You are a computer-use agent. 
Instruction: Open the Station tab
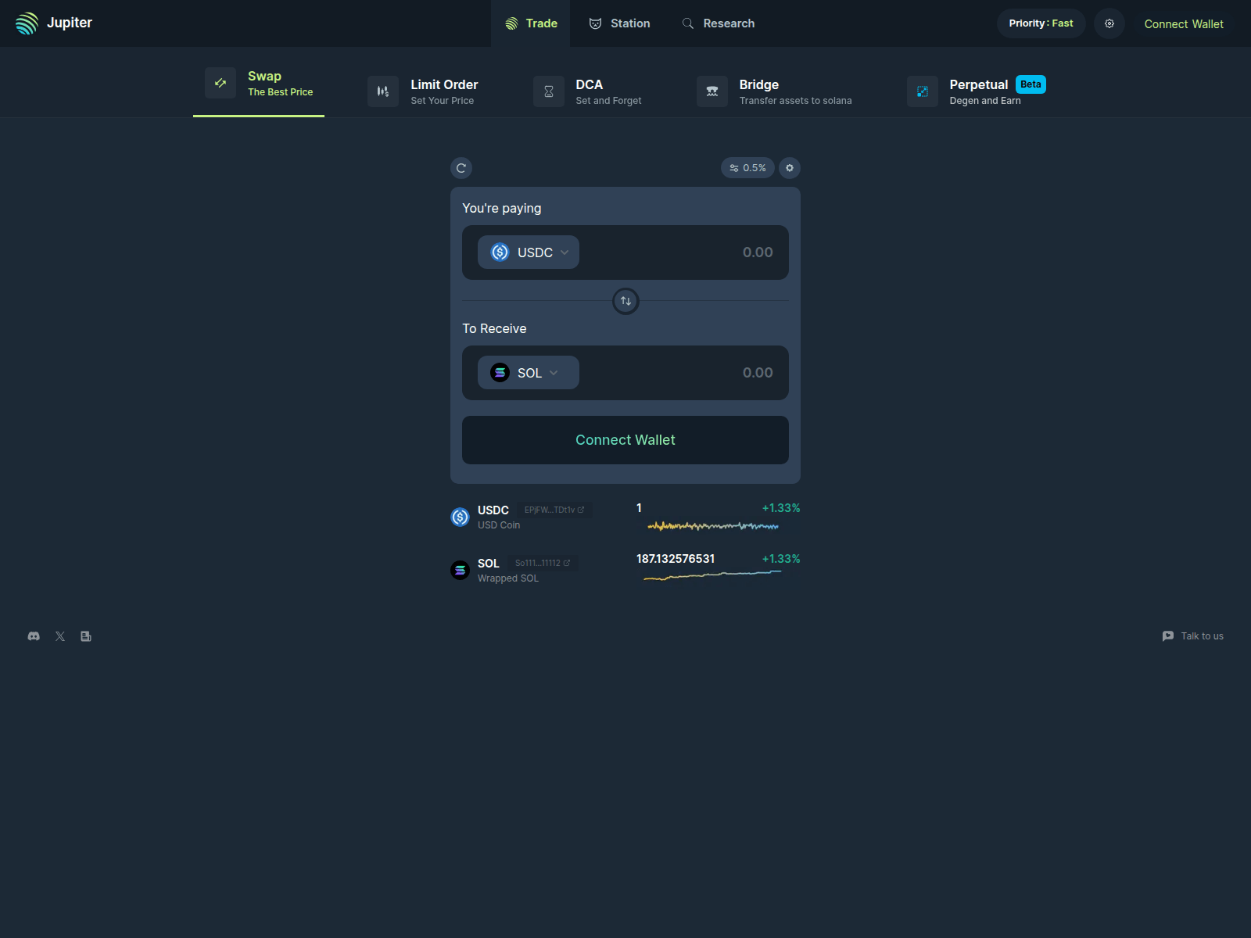pyautogui.click(x=619, y=23)
